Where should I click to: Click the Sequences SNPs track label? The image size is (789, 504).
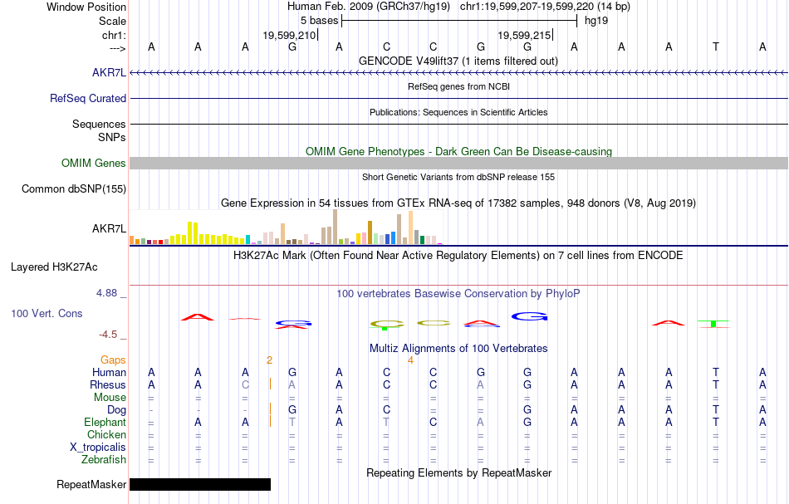[x=99, y=131]
